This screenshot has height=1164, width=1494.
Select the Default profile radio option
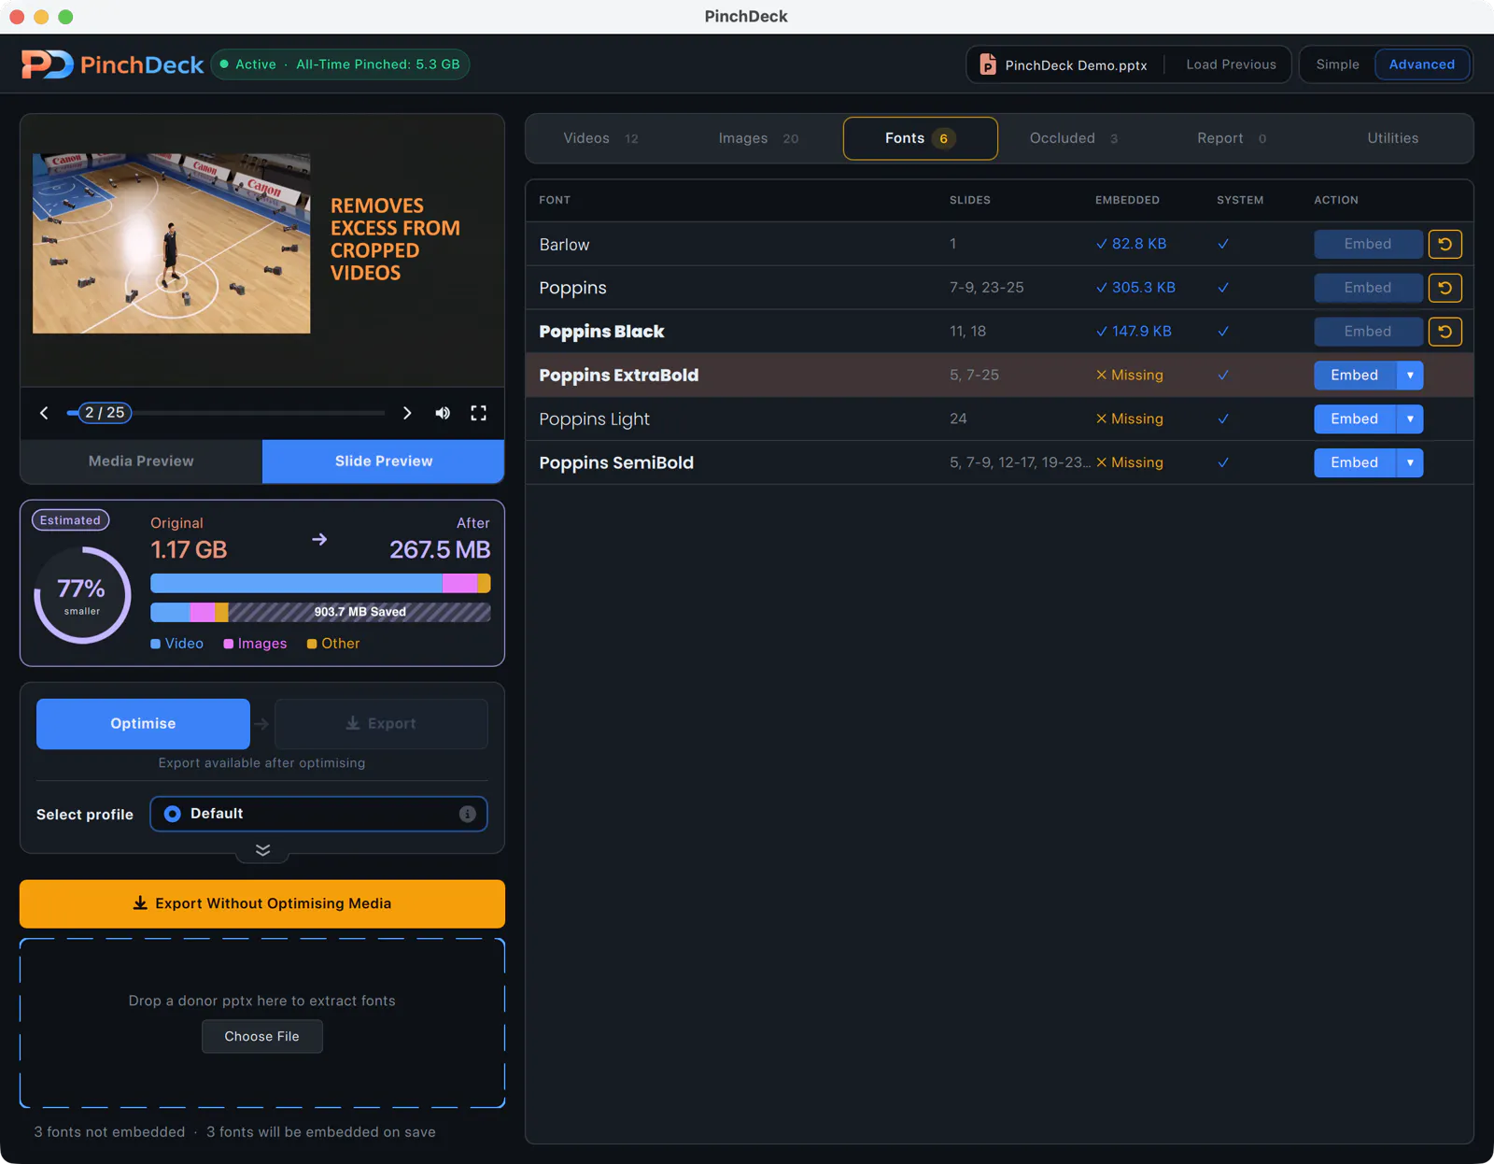[x=173, y=814]
